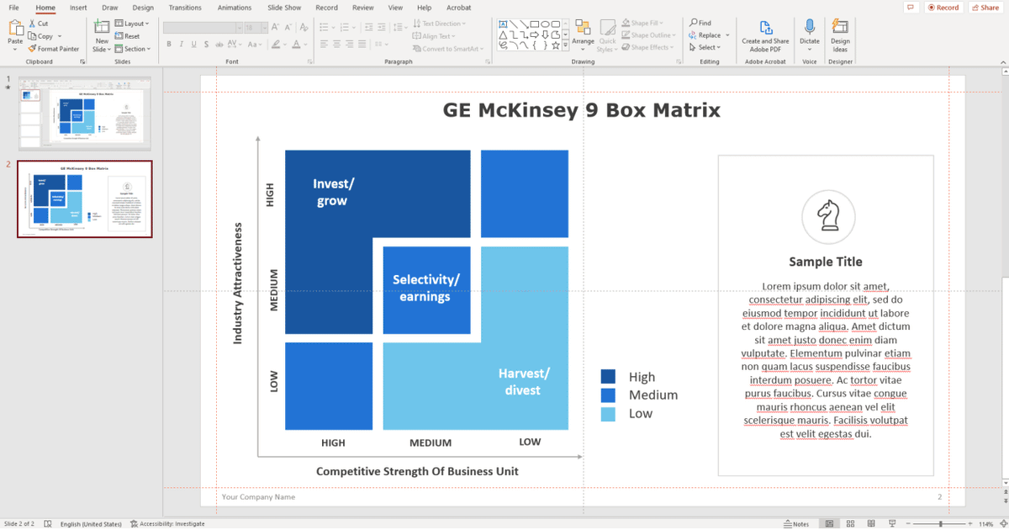Image resolution: width=1009 pixels, height=530 pixels.
Task: Reset the slide layout
Action: (127, 36)
